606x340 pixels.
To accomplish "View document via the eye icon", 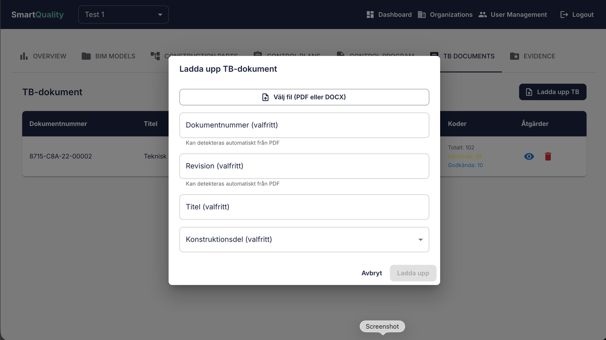I will click(x=529, y=156).
